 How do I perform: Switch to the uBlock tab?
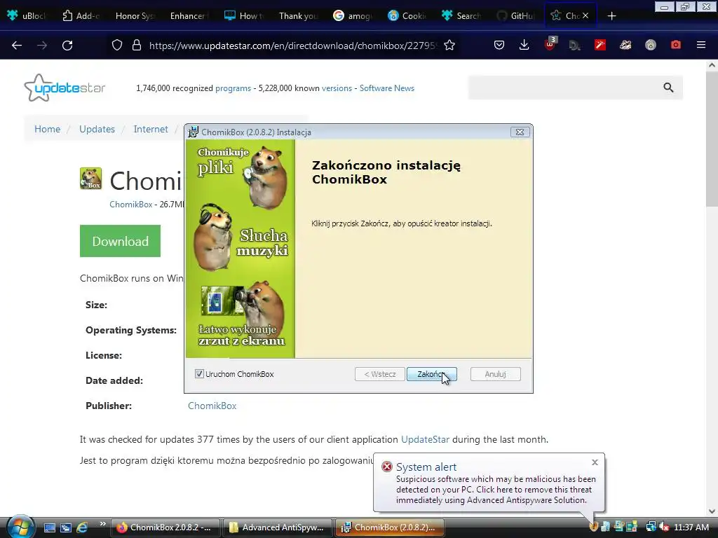click(x=27, y=15)
